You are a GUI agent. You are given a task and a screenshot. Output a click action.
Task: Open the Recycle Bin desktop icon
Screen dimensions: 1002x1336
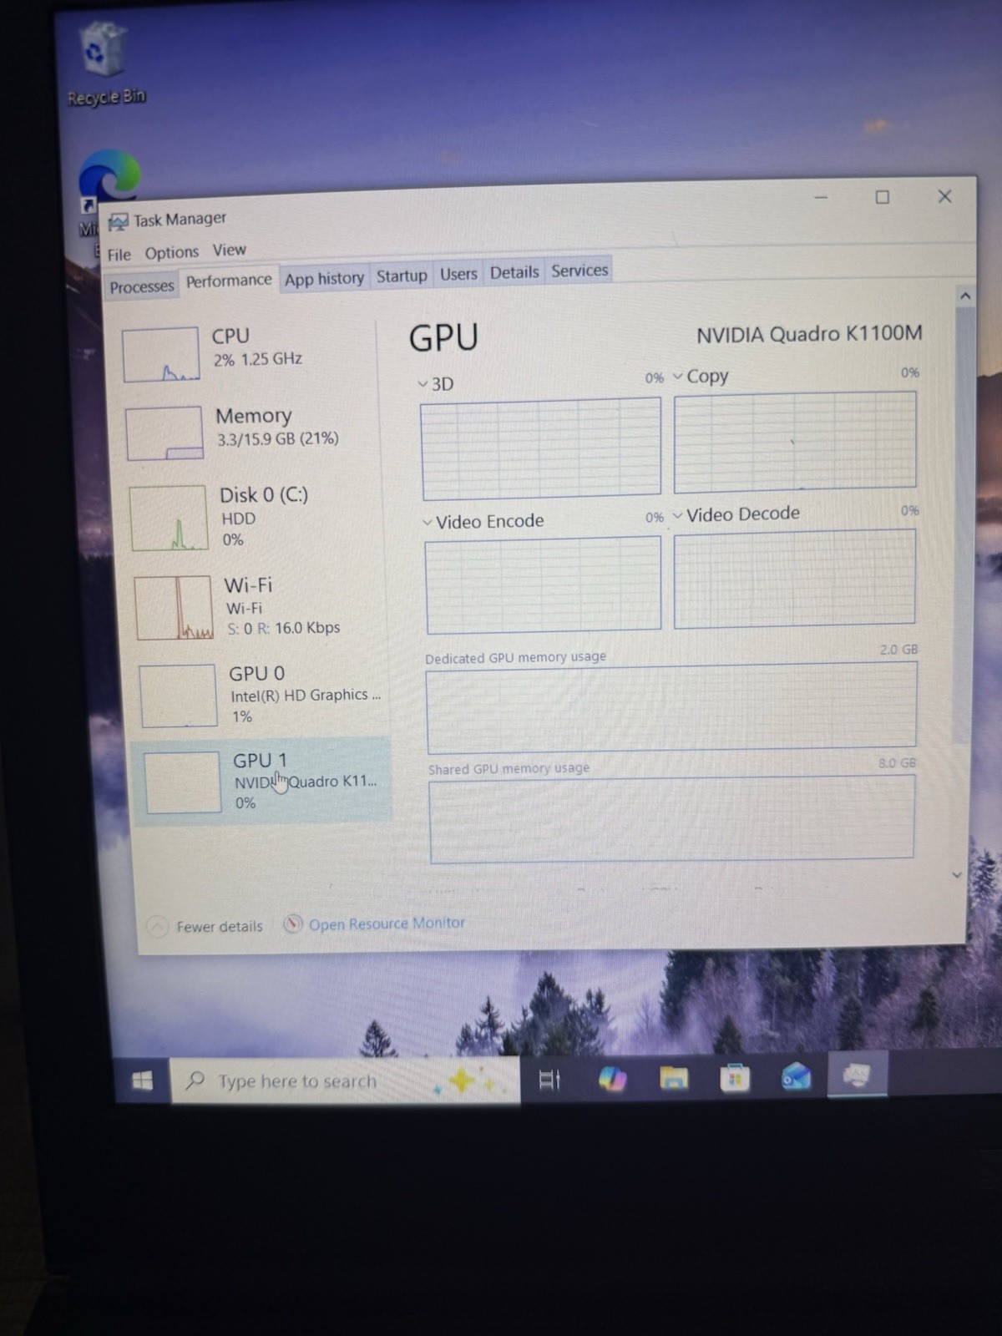click(x=105, y=64)
